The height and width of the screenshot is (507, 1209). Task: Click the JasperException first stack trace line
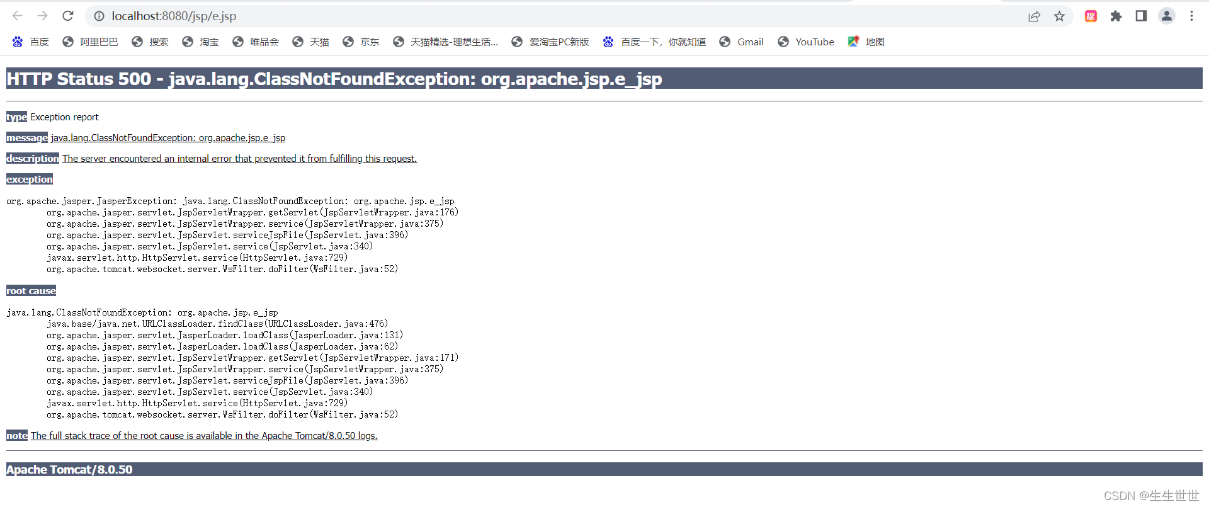point(230,202)
